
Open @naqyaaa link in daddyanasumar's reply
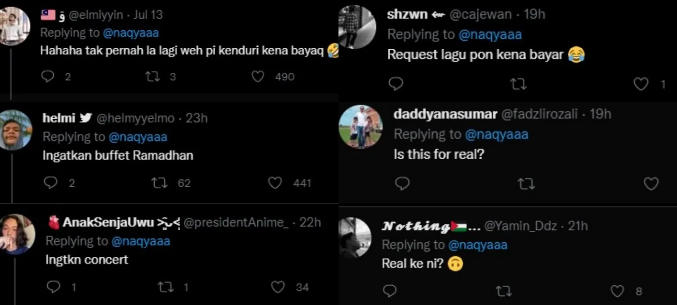pyautogui.click(x=496, y=134)
